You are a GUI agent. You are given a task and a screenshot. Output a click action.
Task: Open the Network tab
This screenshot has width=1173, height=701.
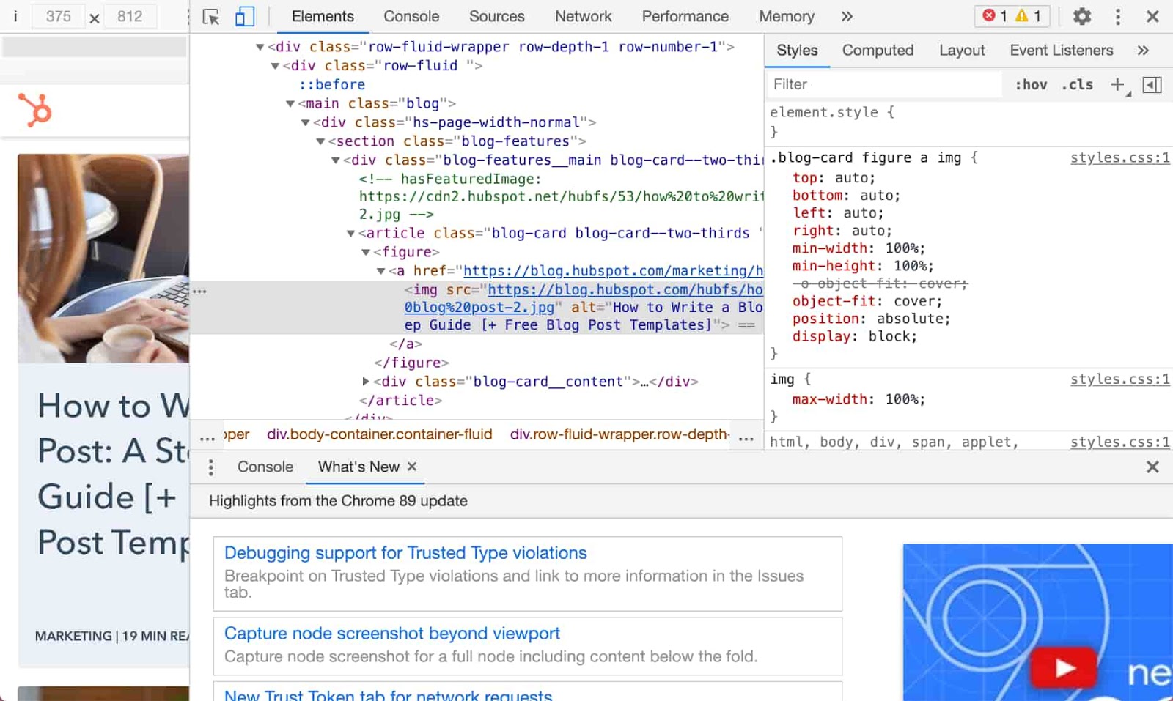point(584,16)
